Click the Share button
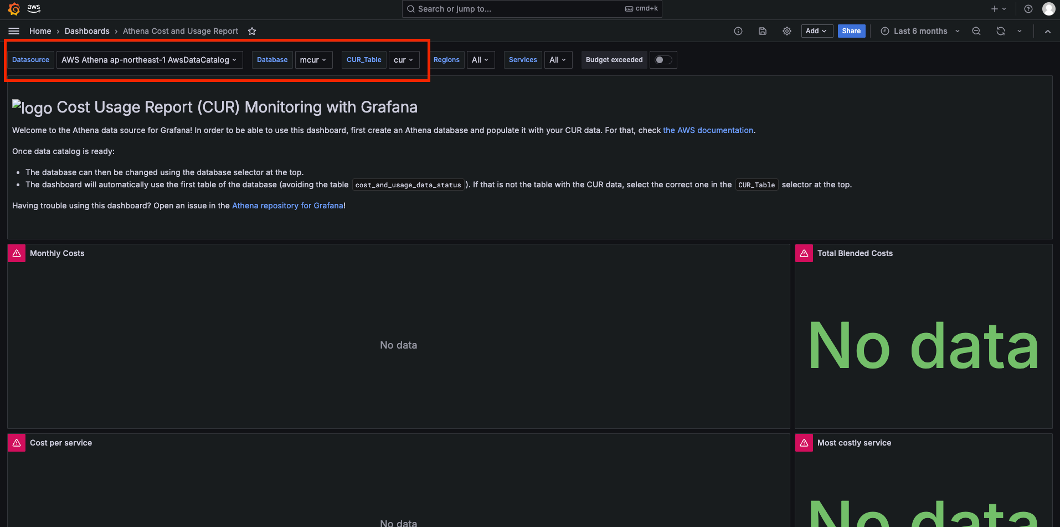 851,31
